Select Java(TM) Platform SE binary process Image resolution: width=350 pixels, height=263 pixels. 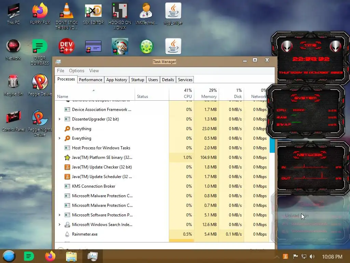click(162, 158)
